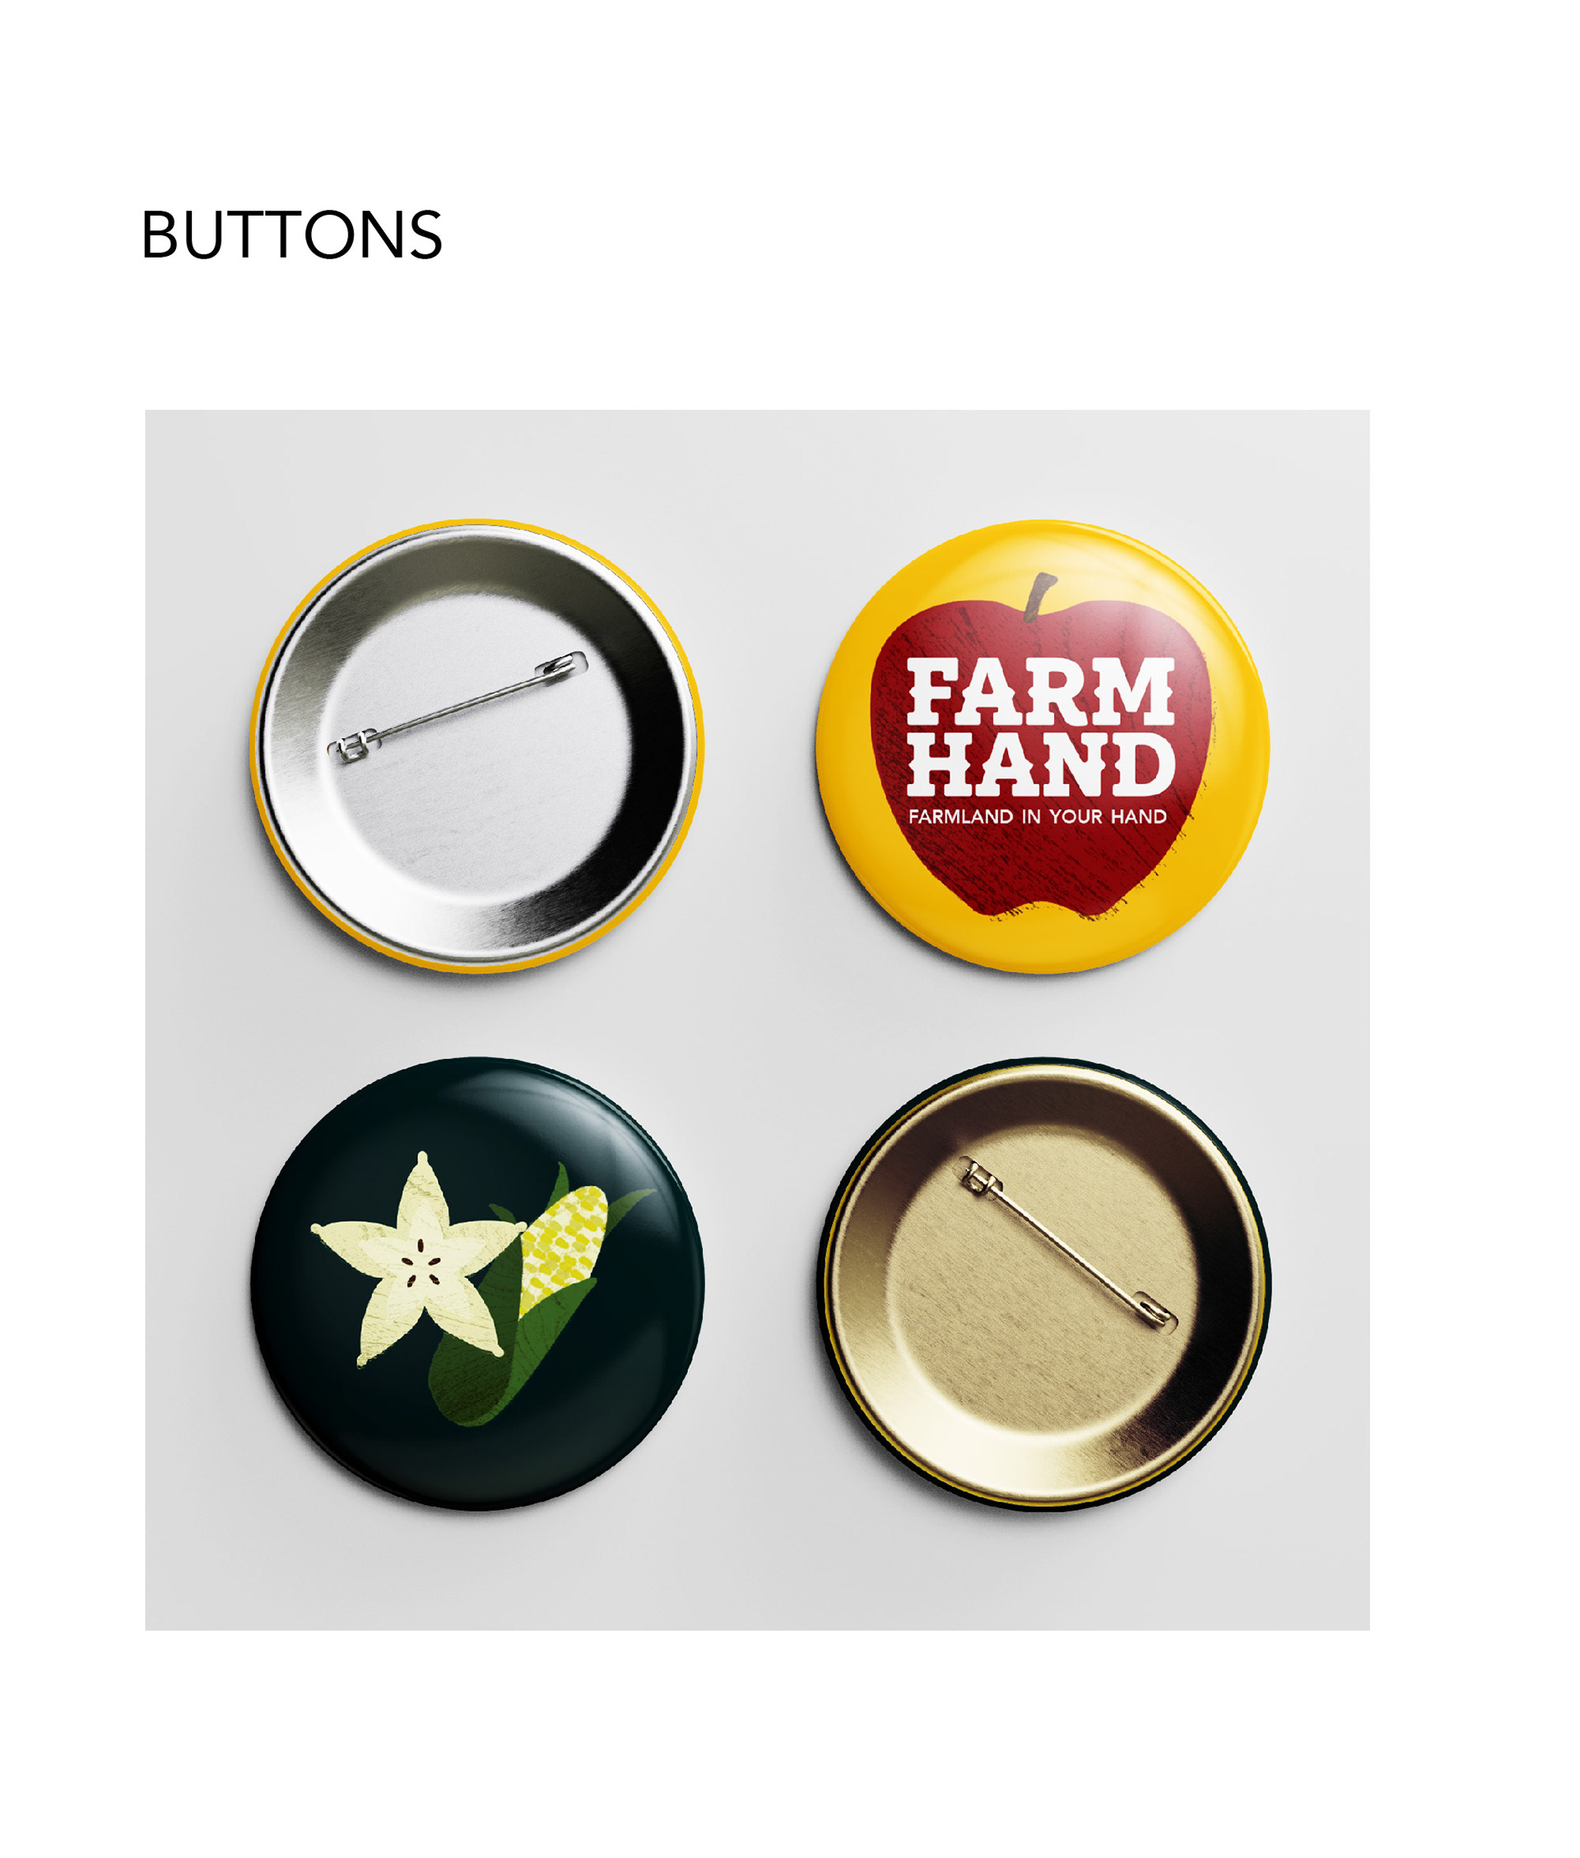The height and width of the screenshot is (1858, 1580).
Task: Click the coiled pin end on silver button
Action: [563, 664]
